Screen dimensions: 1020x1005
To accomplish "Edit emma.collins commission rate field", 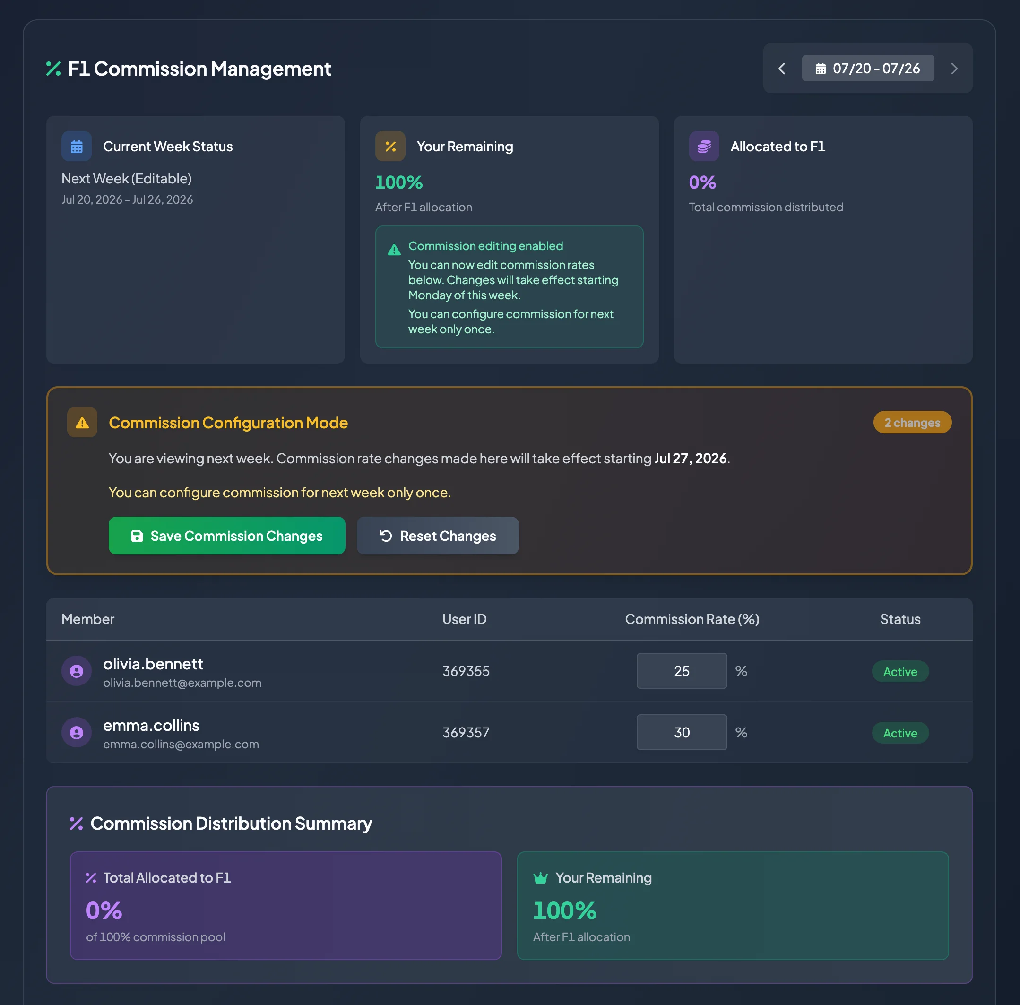I will point(682,733).
